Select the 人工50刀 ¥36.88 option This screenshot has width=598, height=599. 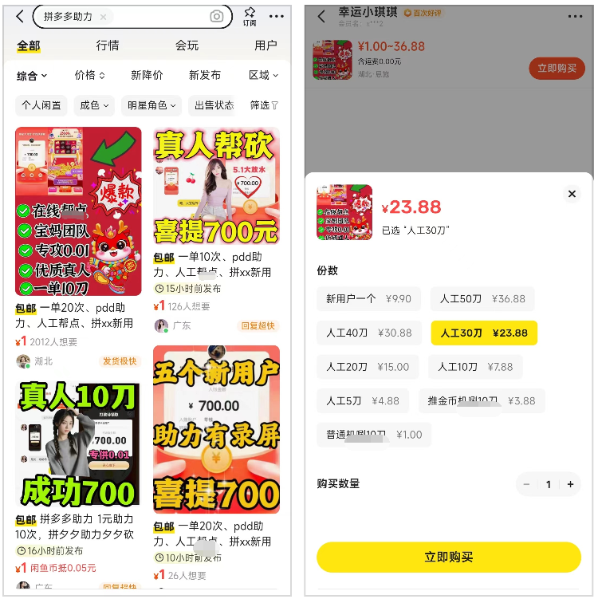[482, 299]
